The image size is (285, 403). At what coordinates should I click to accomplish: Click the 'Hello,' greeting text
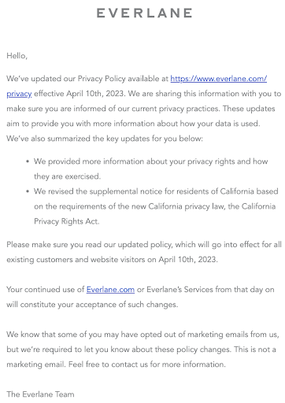pyautogui.click(x=17, y=56)
